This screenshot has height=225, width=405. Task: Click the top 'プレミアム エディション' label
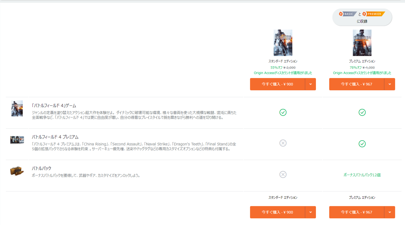click(x=362, y=61)
